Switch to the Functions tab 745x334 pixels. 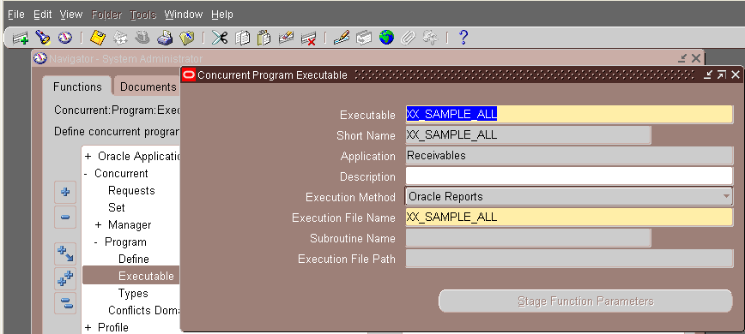pyautogui.click(x=77, y=86)
